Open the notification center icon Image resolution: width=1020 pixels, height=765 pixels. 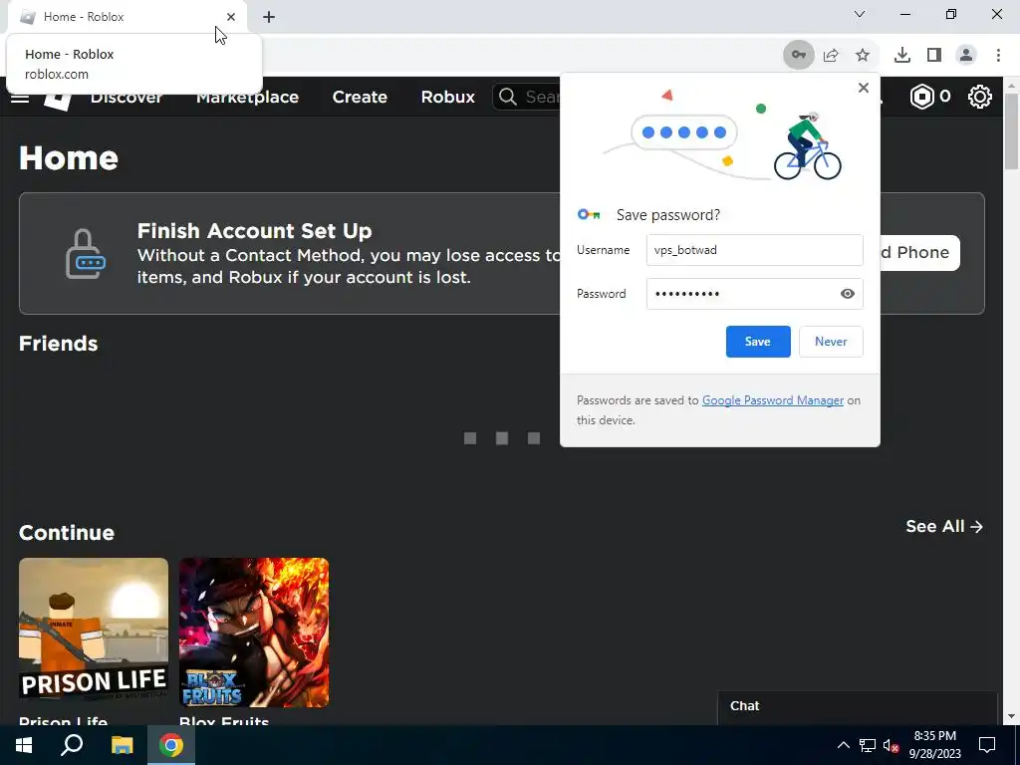tap(987, 745)
